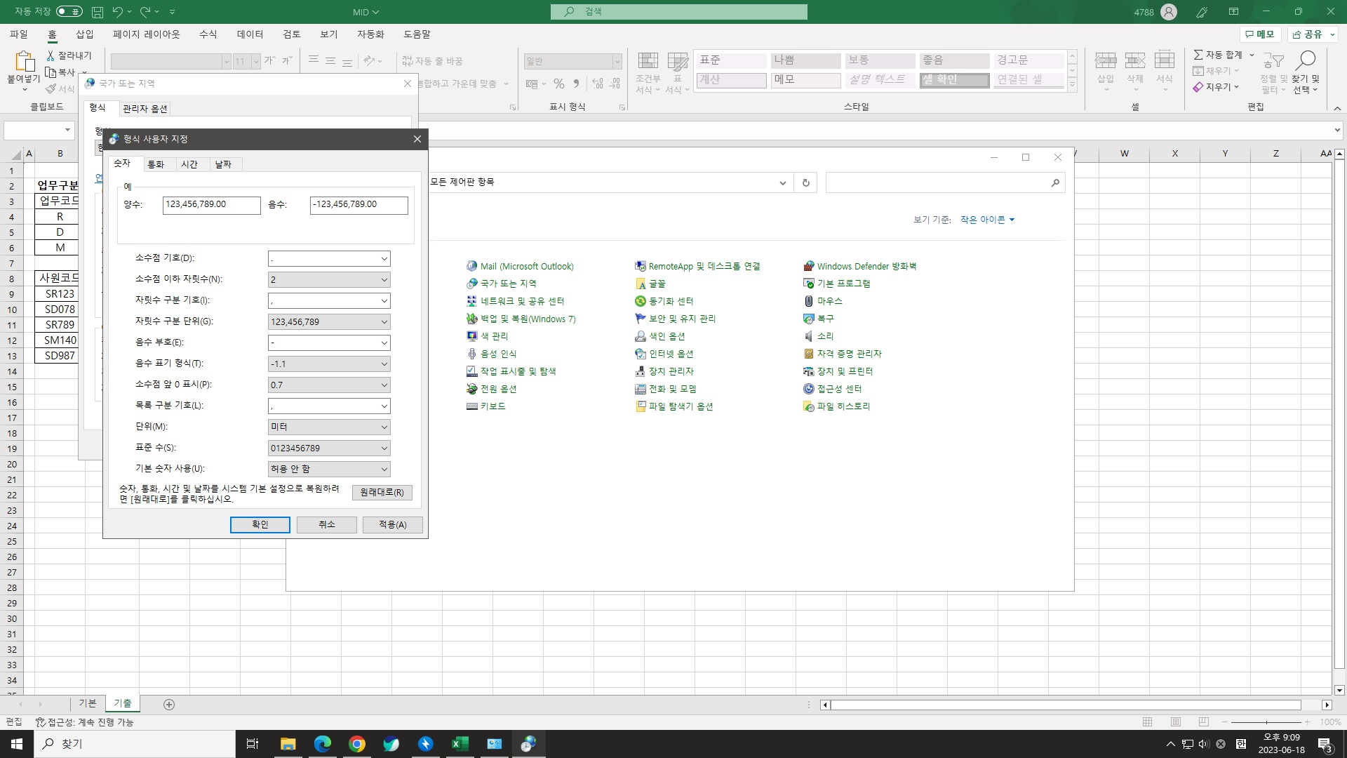
Task: Click the 원래대로(R) reset button
Action: click(x=382, y=493)
